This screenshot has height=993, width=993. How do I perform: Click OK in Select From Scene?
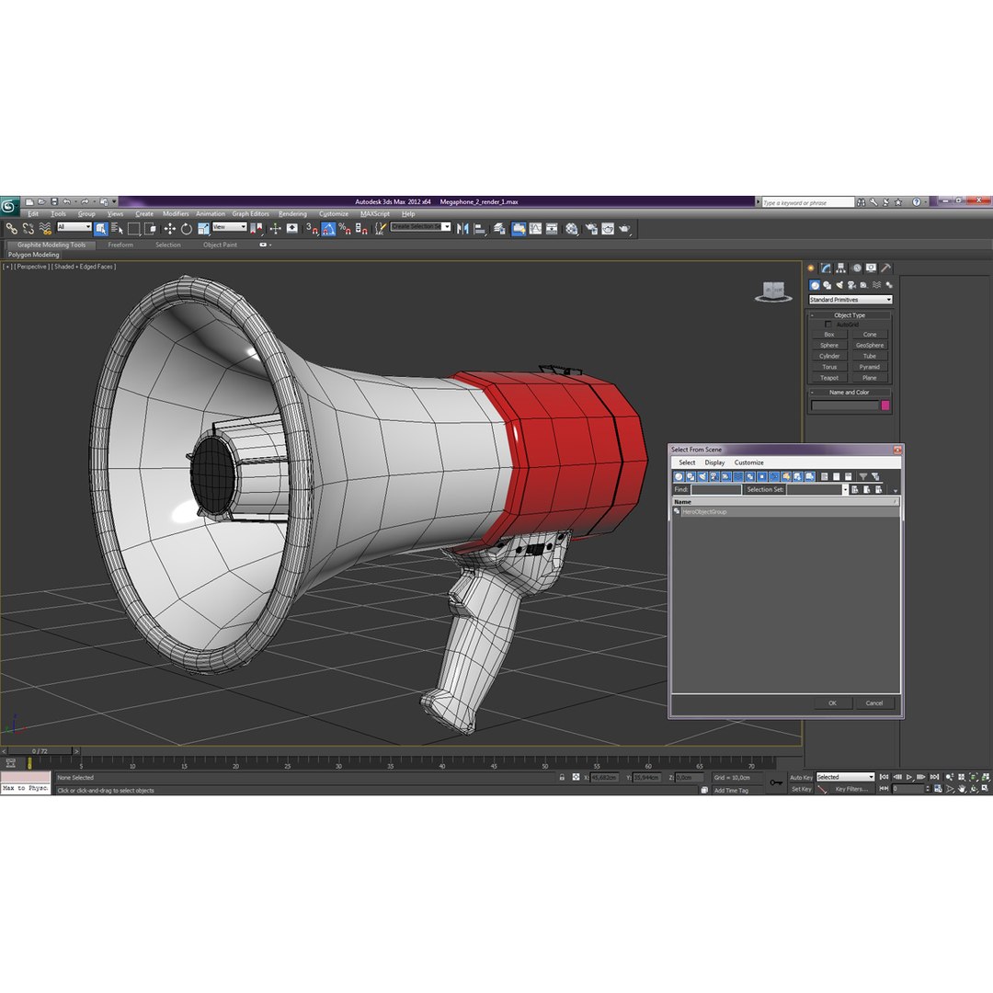tap(832, 703)
